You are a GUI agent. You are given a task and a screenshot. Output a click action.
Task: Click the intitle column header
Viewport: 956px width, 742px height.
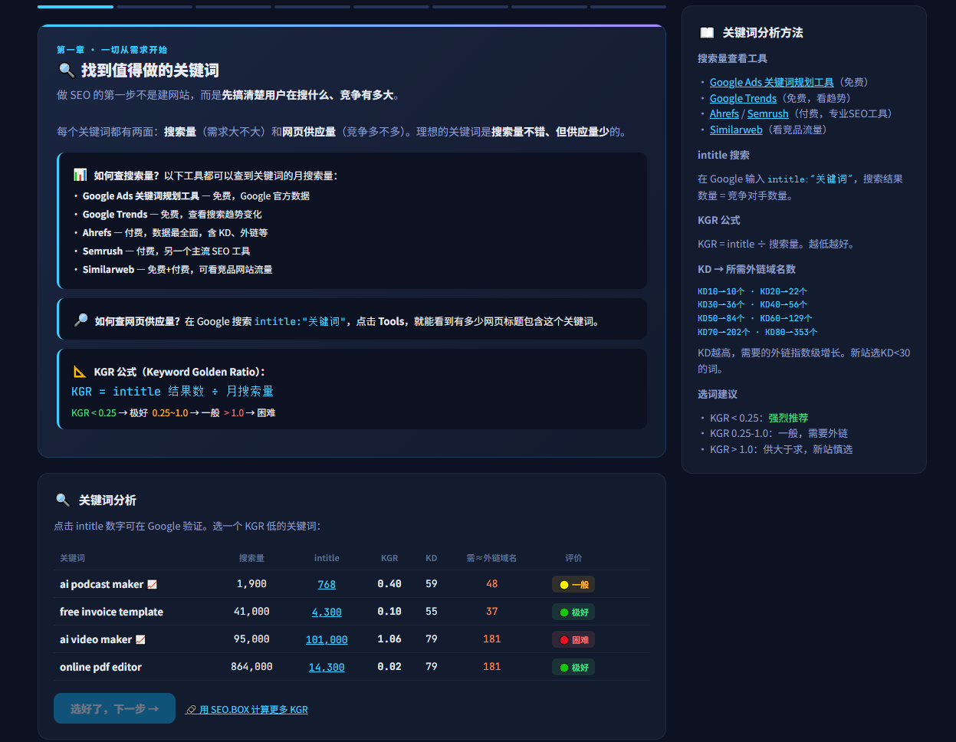pos(327,558)
